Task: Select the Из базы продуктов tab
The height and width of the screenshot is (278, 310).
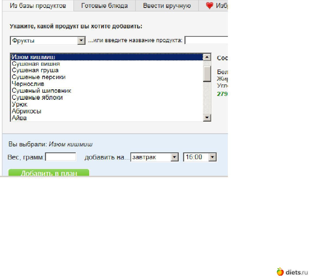Action: pos(38,6)
